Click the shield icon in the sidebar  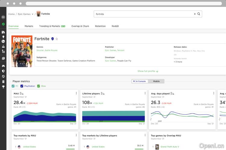point(3,71)
